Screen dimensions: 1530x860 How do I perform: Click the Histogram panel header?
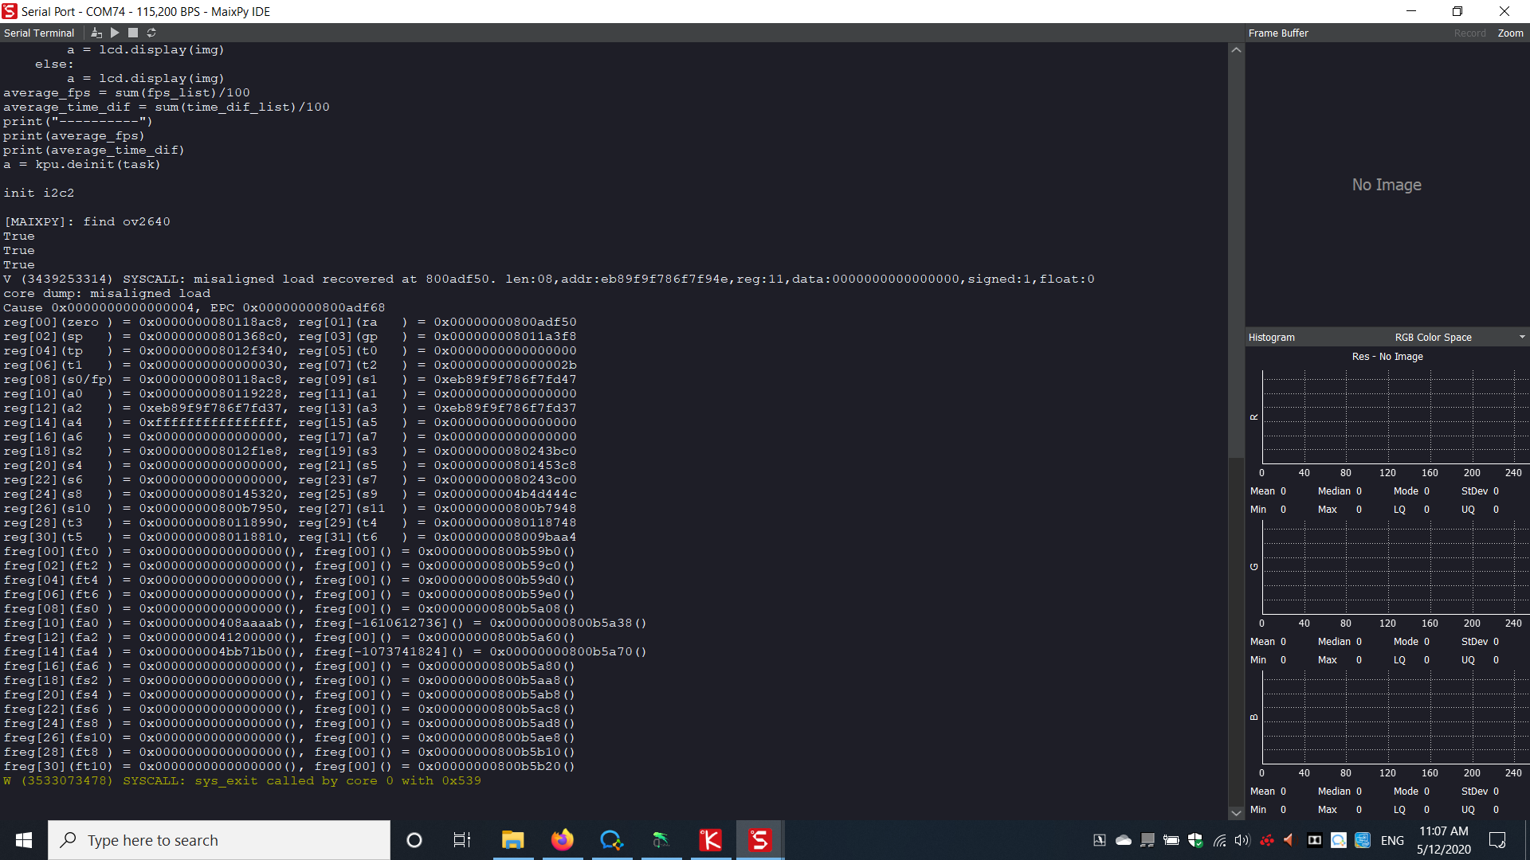point(1271,337)
